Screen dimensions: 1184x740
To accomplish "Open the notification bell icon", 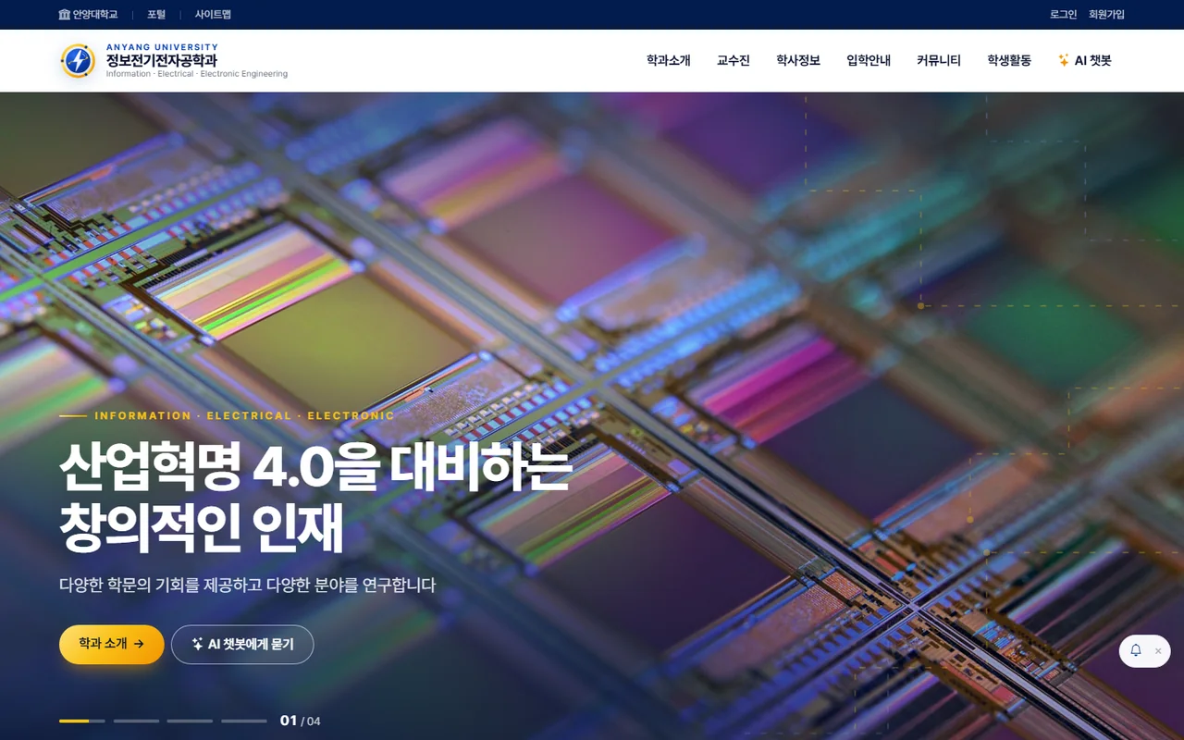I will [x=1136, y=650].
